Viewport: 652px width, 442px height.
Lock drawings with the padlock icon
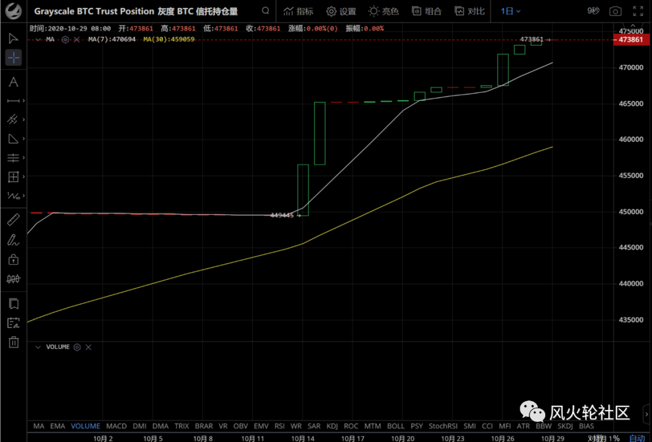[x=13, y=259]
